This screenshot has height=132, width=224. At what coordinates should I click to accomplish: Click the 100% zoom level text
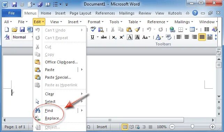(x=162, y=127)
